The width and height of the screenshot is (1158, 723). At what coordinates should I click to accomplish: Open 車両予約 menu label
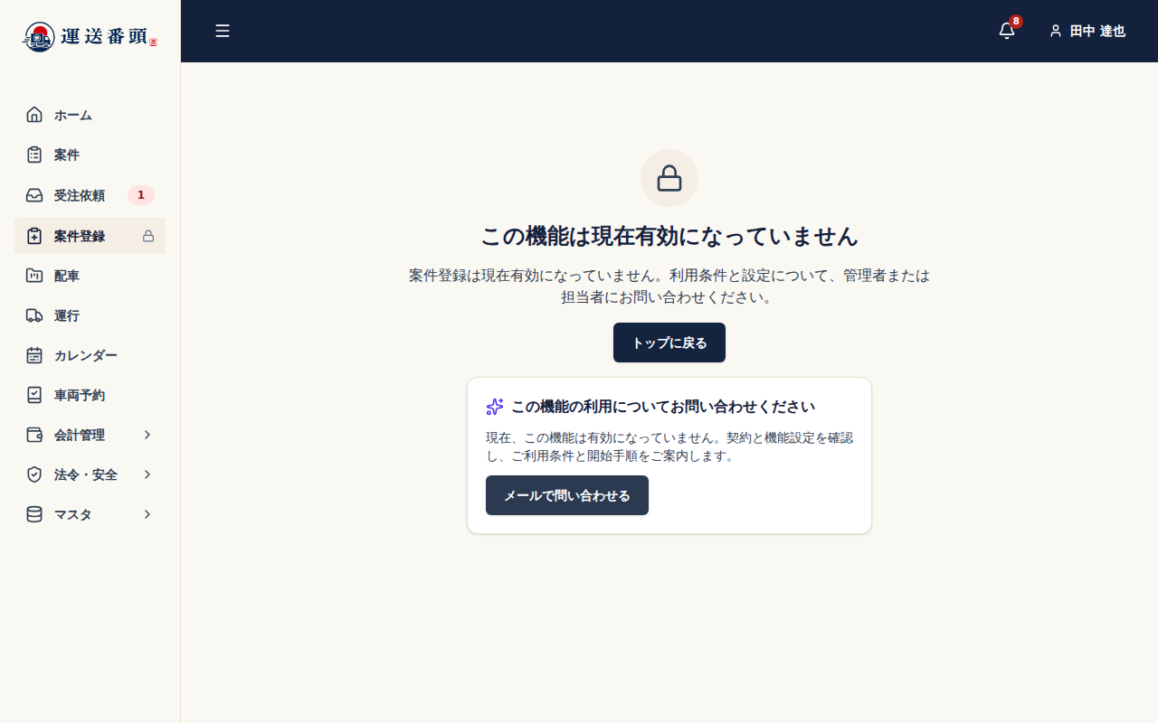(80, 395)
